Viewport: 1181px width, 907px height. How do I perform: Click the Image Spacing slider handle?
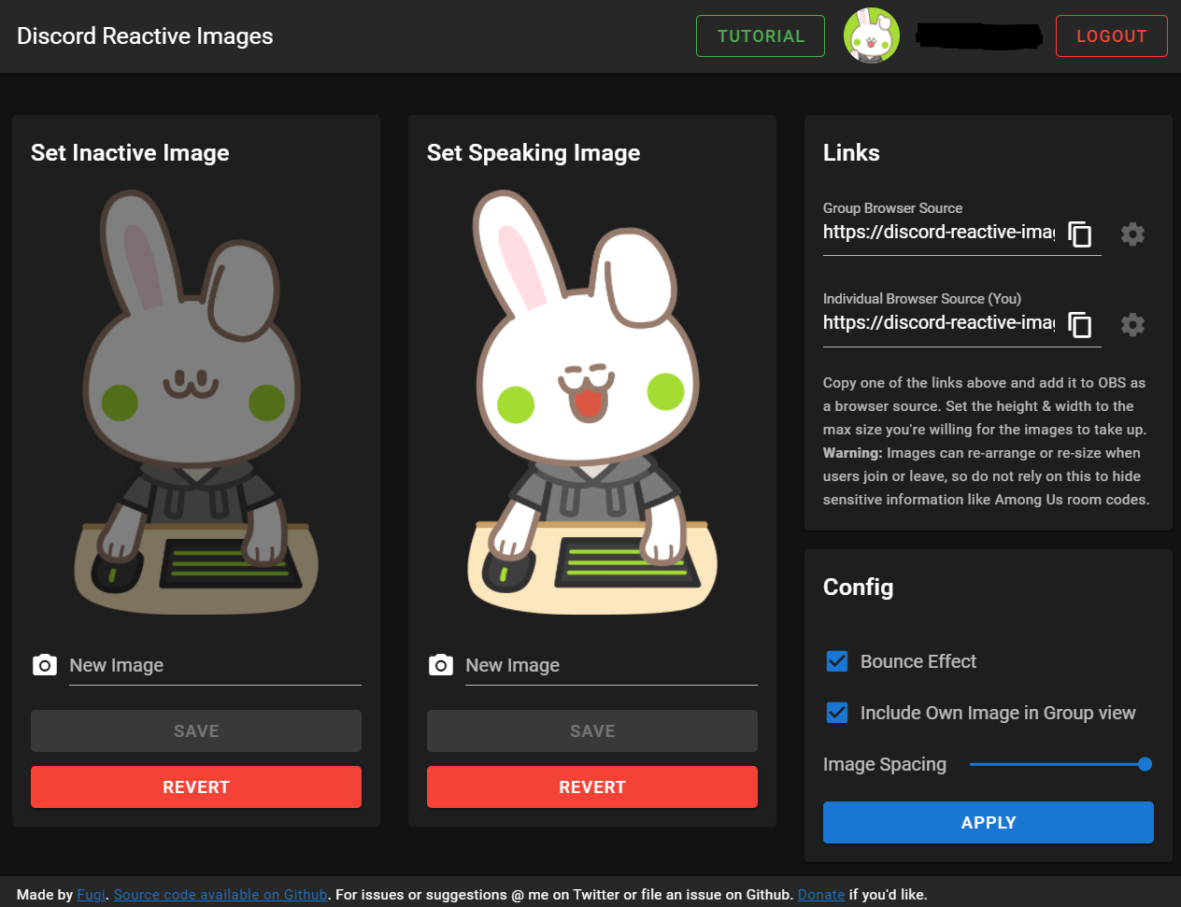1145,764
